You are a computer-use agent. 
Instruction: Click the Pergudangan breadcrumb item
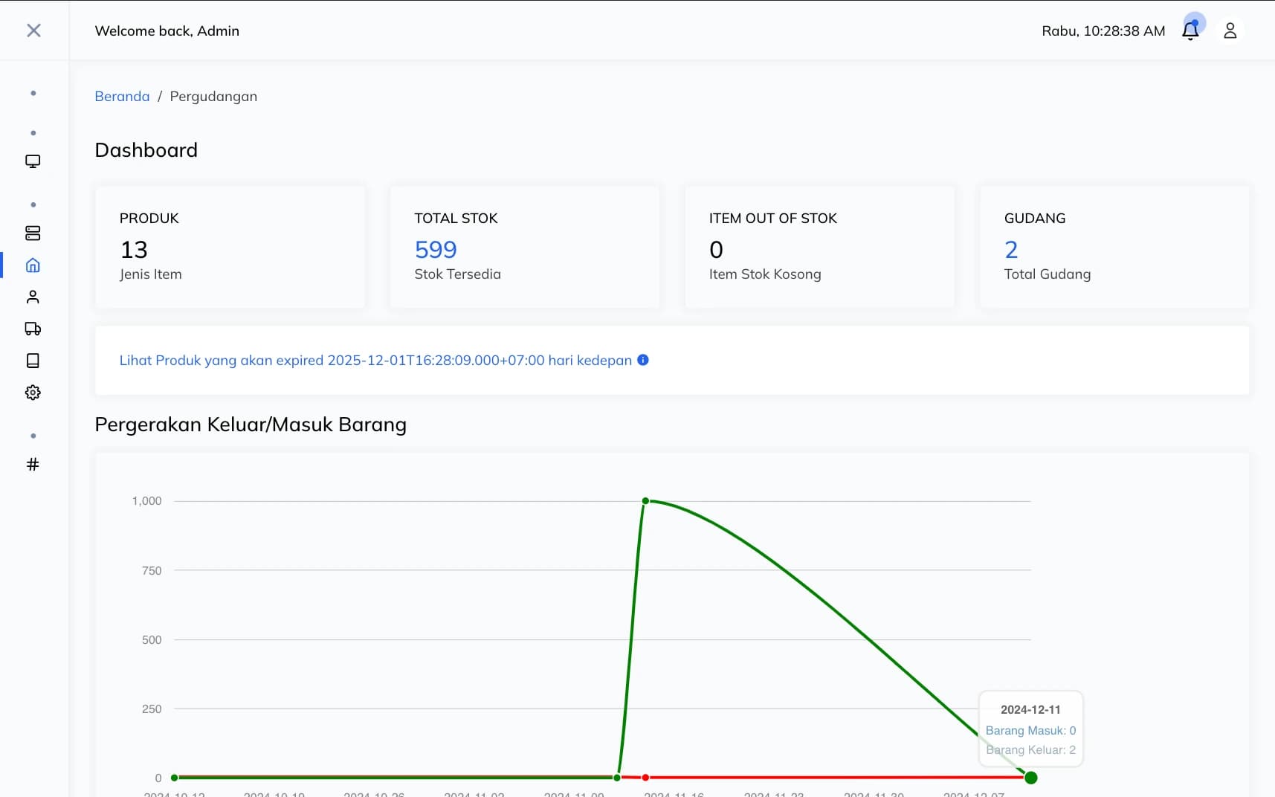coord(213,97)
